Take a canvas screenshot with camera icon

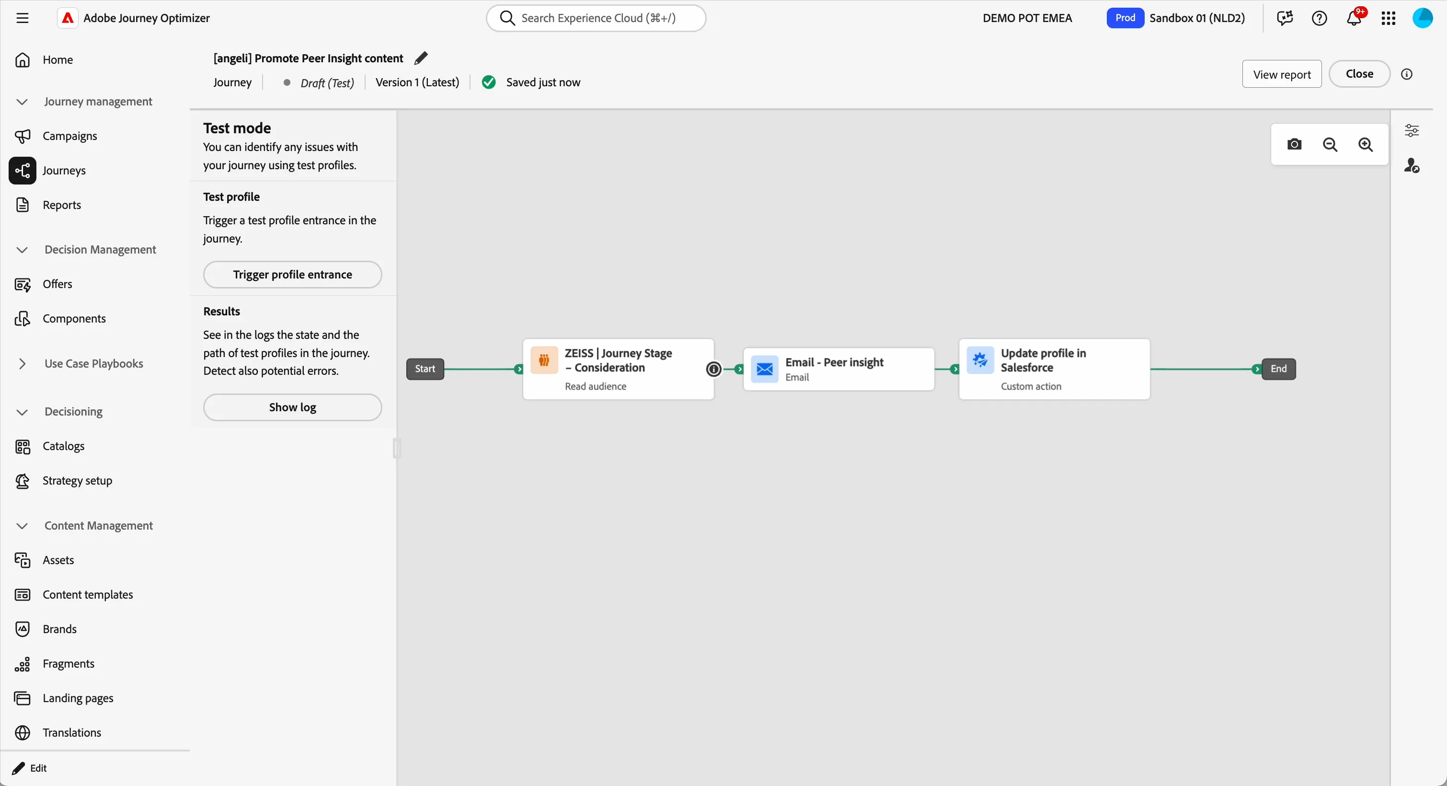[1294, 144]
